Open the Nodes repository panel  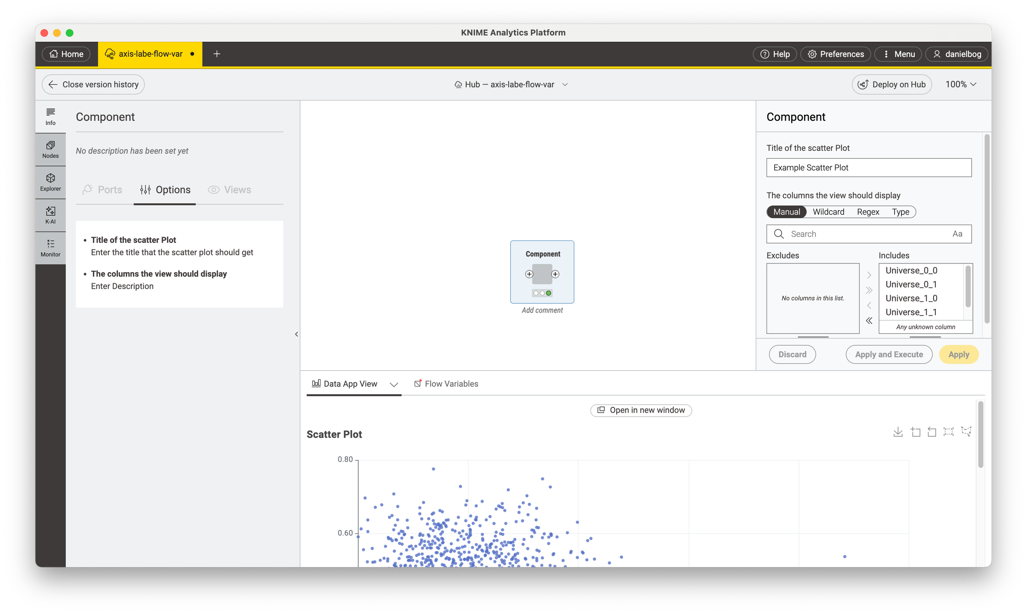click(x=51, y=150)
